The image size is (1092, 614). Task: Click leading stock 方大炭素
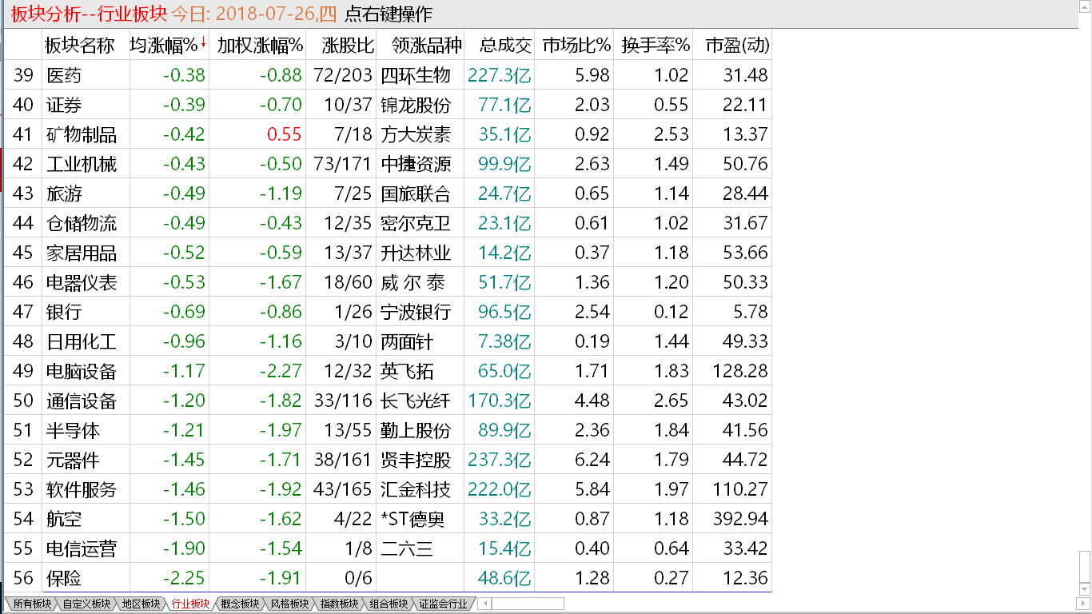click(x=416, y=134)
